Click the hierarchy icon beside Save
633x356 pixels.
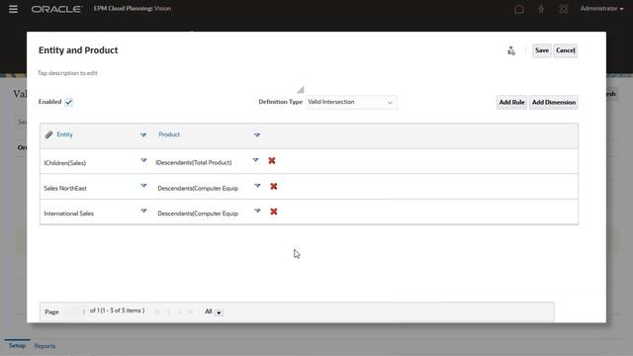(x=511, y=50)
